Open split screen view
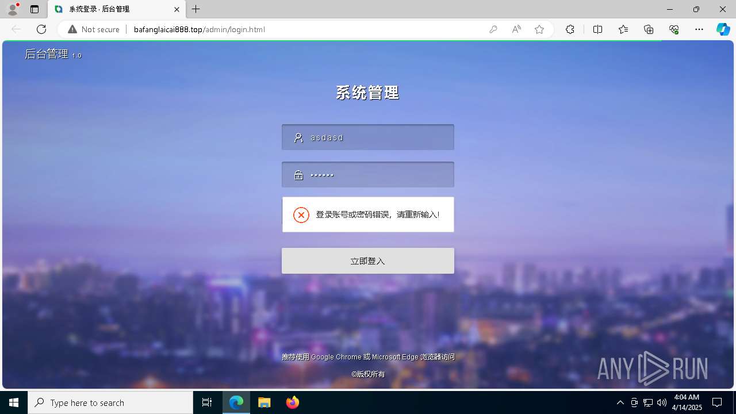This screenshot has width=736, height=414. (597, 29)
